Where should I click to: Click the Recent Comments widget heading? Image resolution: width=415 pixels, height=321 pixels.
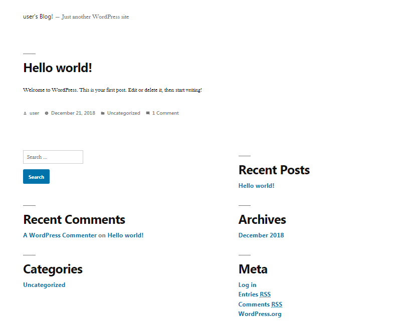coord(74,220)
